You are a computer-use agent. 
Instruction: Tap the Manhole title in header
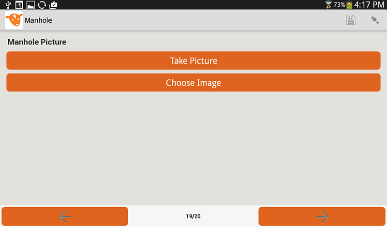click(x=40, y=20)
